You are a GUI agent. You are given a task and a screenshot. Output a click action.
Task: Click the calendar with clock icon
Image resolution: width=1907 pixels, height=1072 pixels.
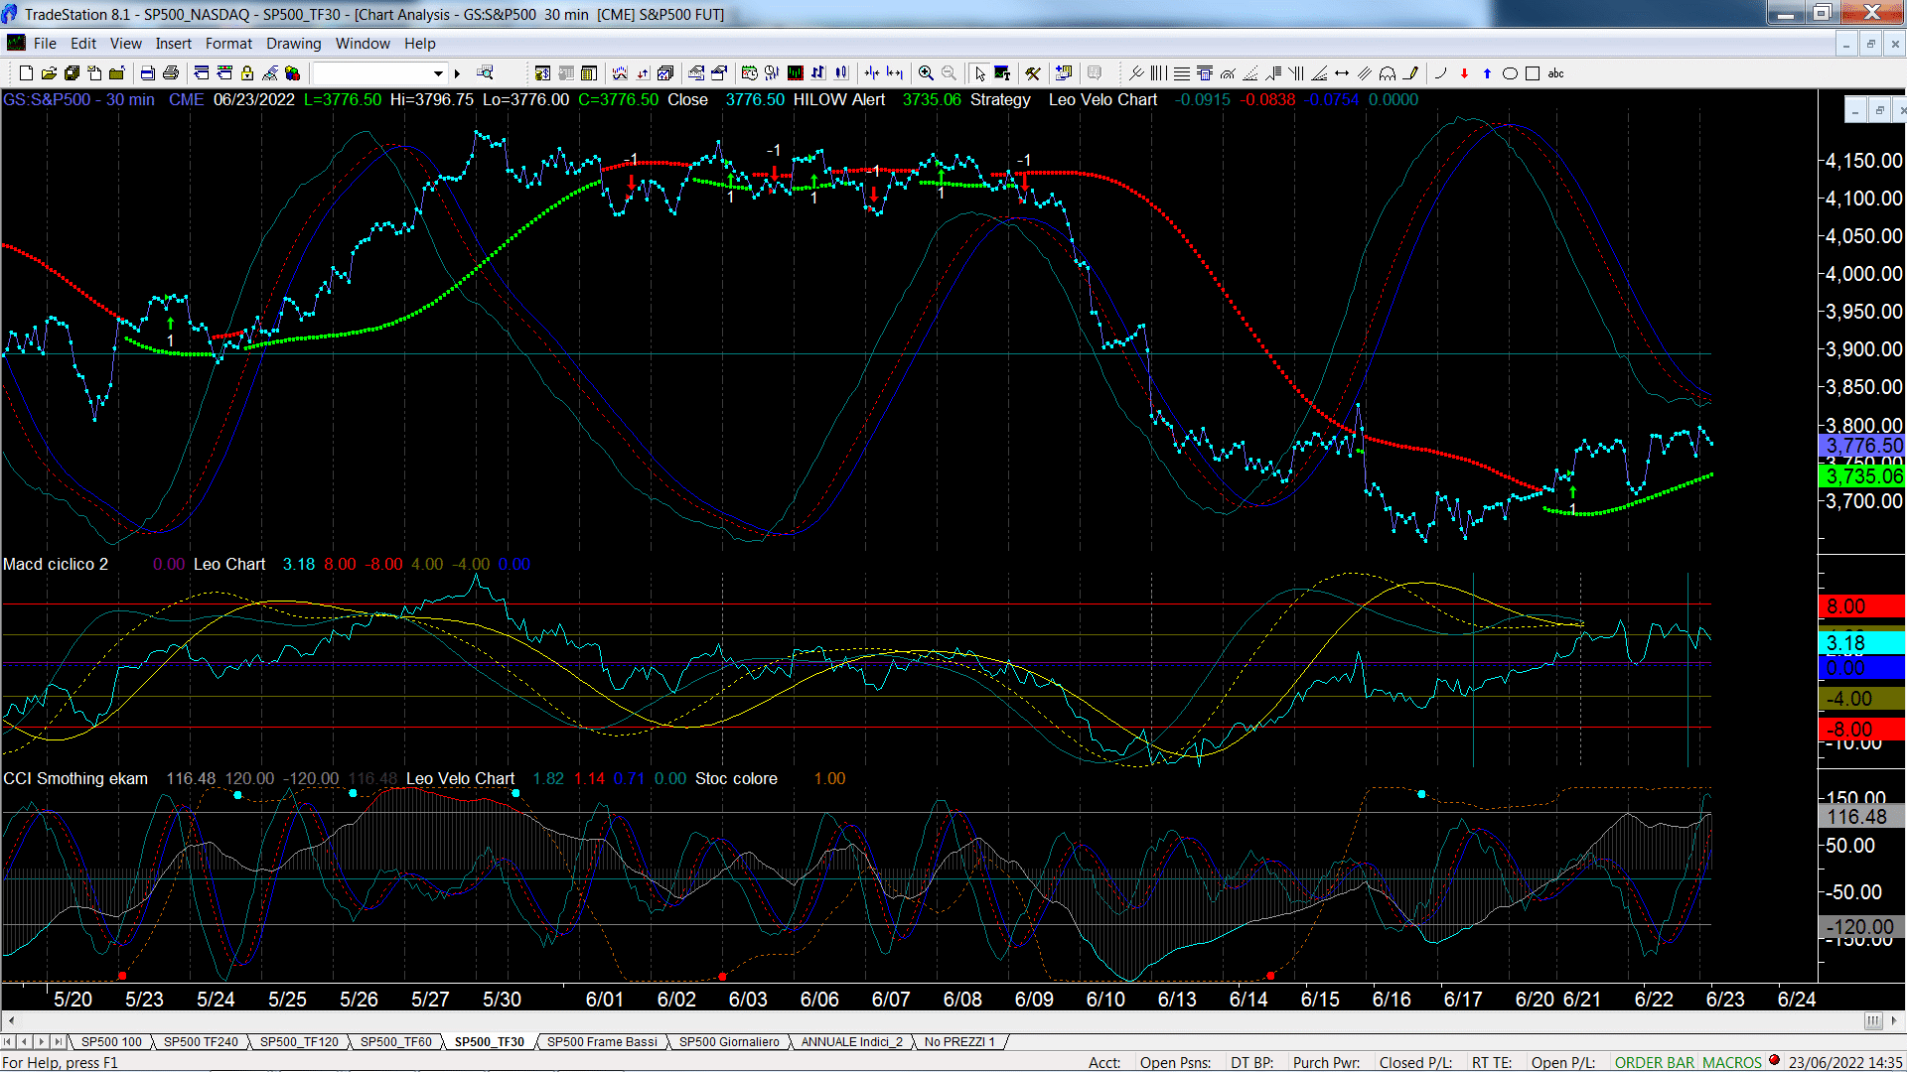click(x=749, y=73)
